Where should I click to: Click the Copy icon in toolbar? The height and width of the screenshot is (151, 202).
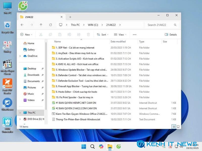50,34
